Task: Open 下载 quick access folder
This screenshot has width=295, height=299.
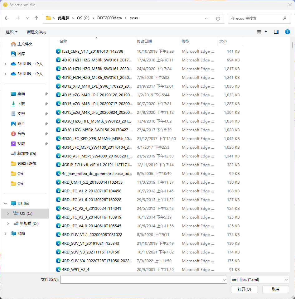Action: click(21, 104)
